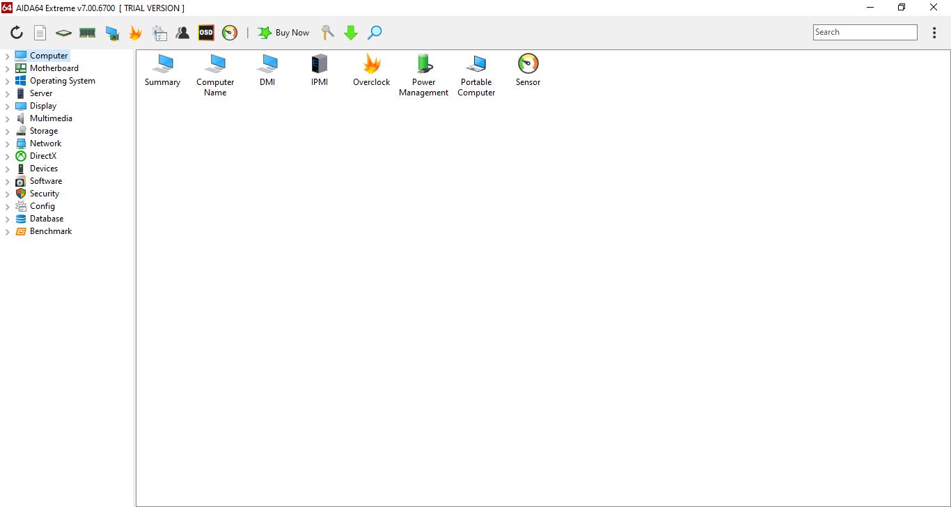951x507 pixels.
Task: Open the Report page icon in toolbar
Action: pyautogui.click(x=40, y=33)
